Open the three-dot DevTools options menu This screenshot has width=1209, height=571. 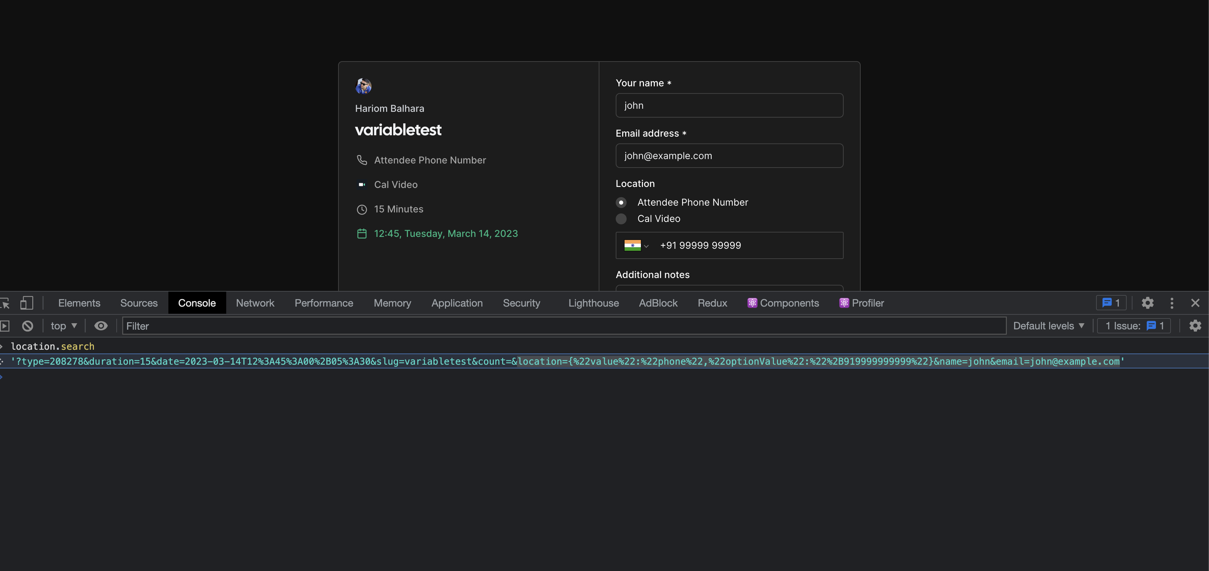pos(1172,303)
